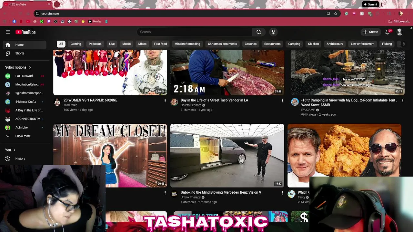Open All Bookmarks folder
Image resolution: width=413 pixels, height=232 pixels.
[x=399, y=22]
